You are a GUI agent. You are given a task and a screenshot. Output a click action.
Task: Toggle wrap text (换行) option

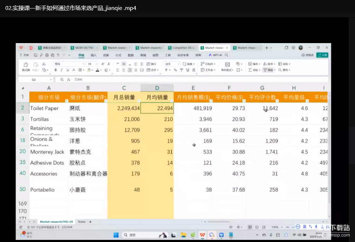[152, 64]
